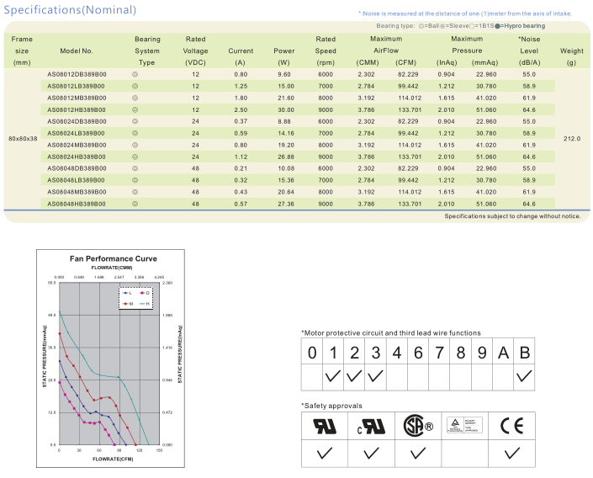Click the function code 6 cell

(418, 352)
